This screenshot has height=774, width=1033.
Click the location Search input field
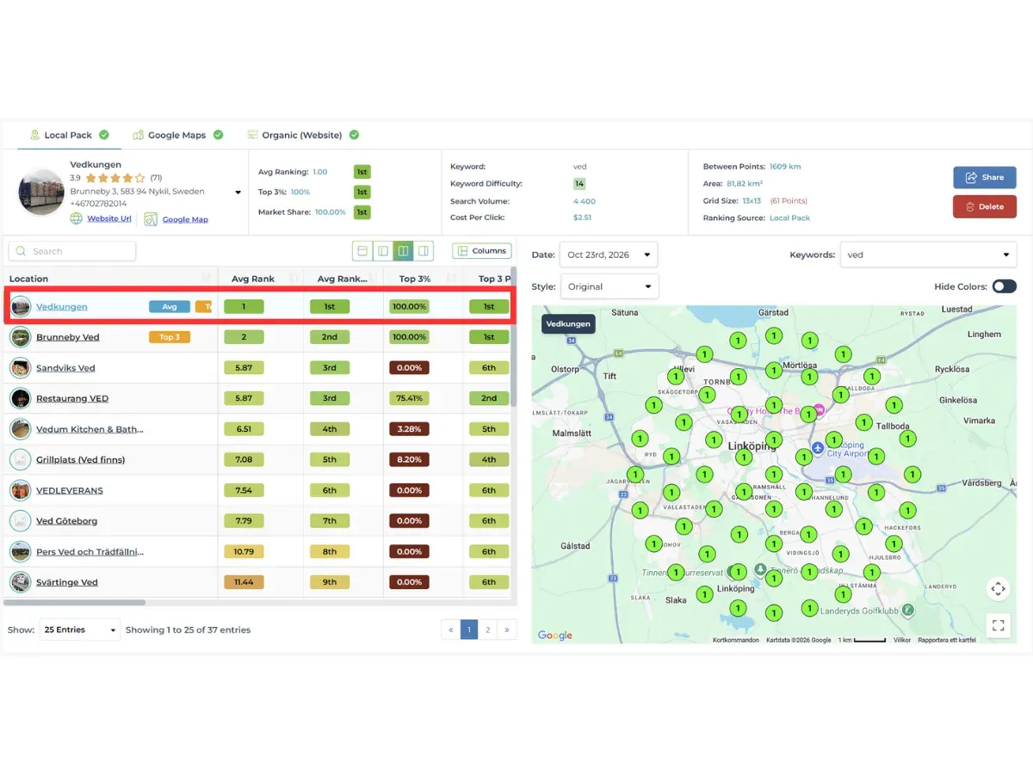click(x=72, y=251)
